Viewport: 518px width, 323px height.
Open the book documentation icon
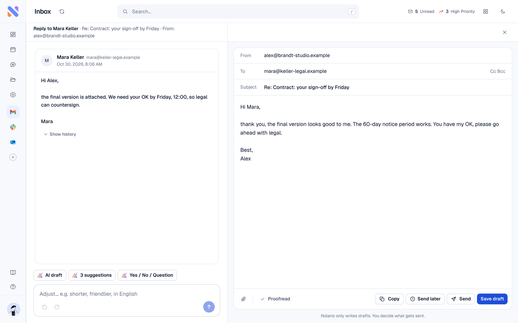click(13, 272)
